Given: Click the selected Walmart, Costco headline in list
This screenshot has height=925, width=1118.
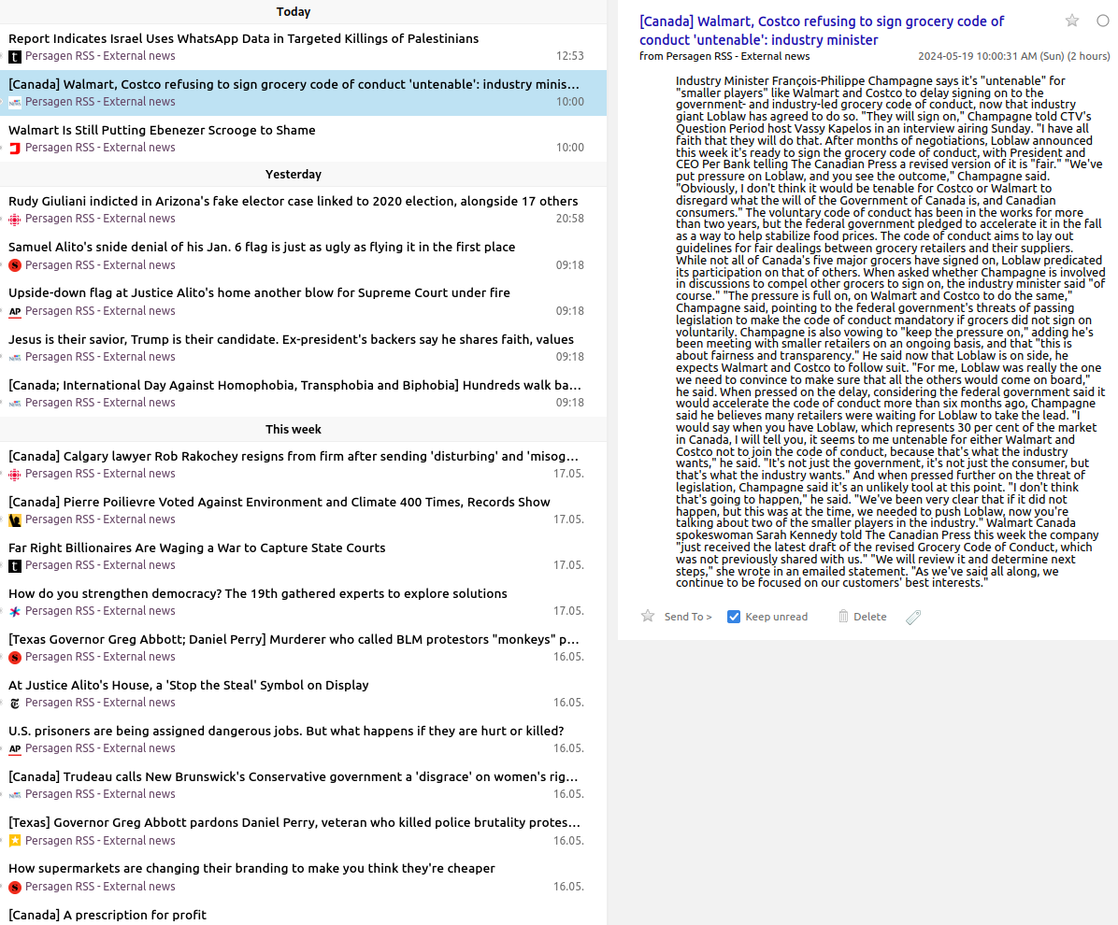Looking at the screenshot, I should click(294, 84).
